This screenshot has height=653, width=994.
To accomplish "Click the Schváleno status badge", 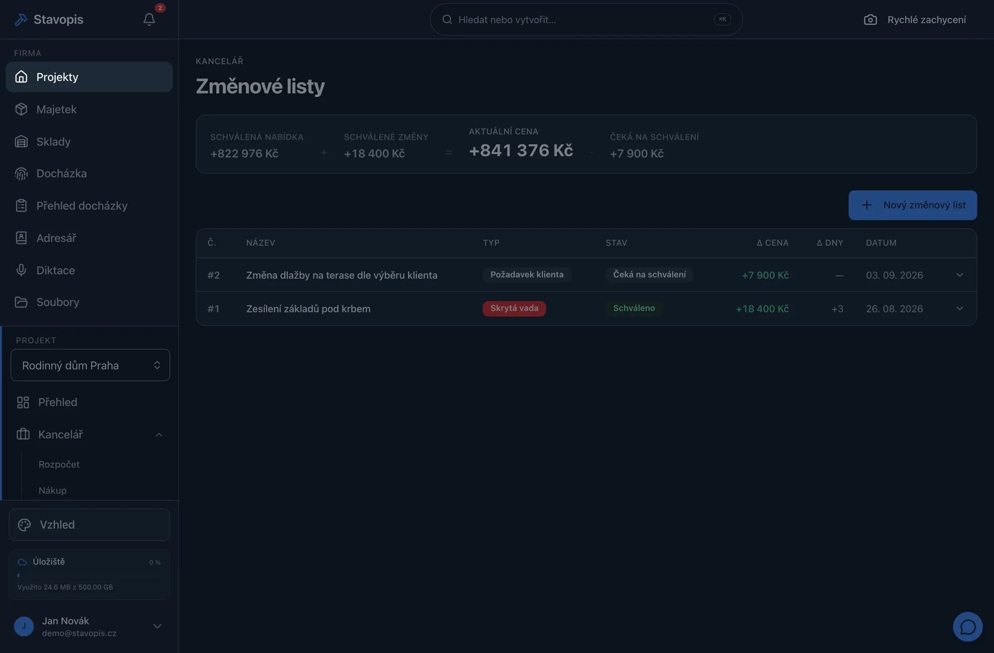I will [634, 308].
